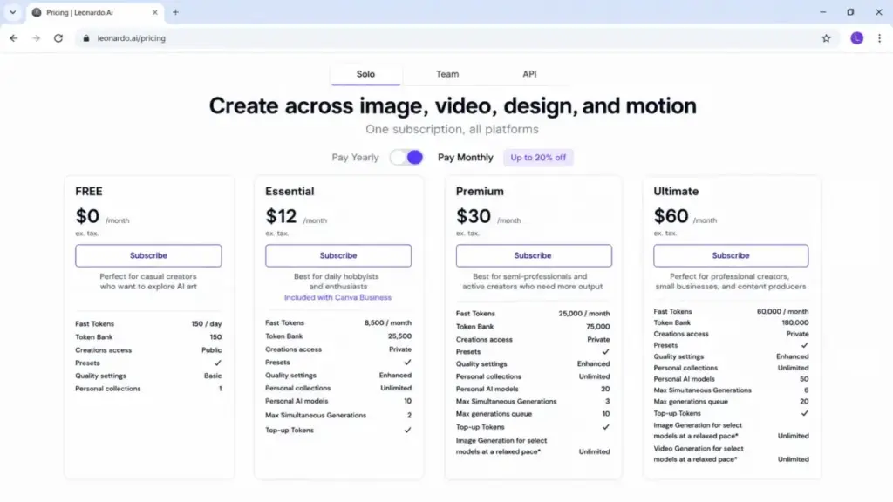Click the Pricing | Leonardo.Ai browser tab
The image size is (893, 502).
[x=95, y=12]
